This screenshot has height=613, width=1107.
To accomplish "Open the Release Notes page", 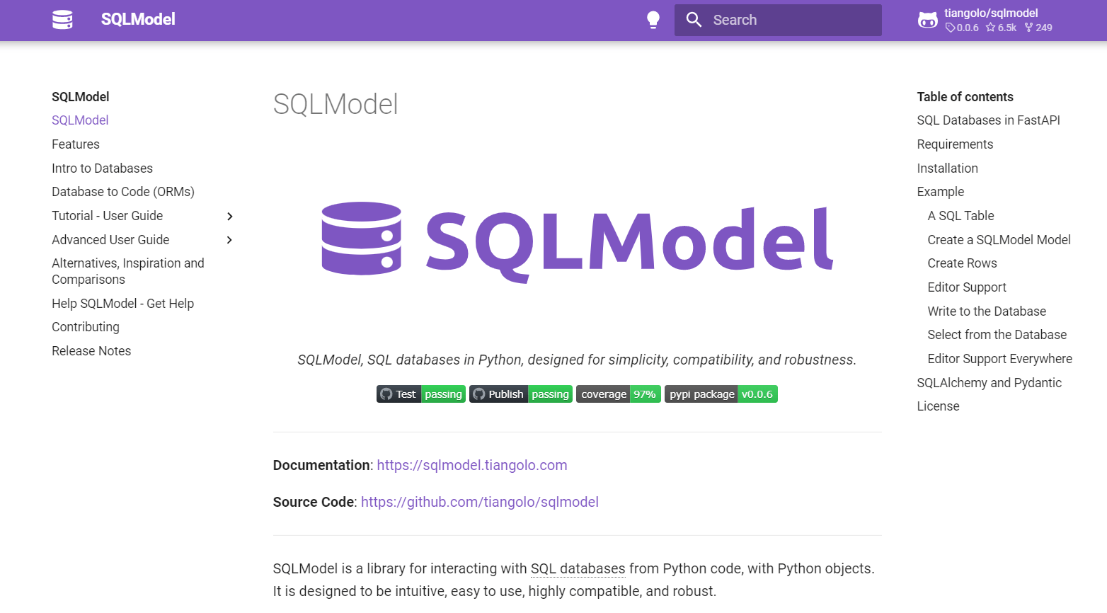I will (91, 351).
